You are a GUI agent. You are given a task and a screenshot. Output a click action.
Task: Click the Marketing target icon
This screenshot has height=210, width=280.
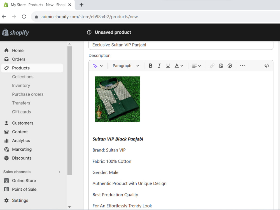coord(6,149)
